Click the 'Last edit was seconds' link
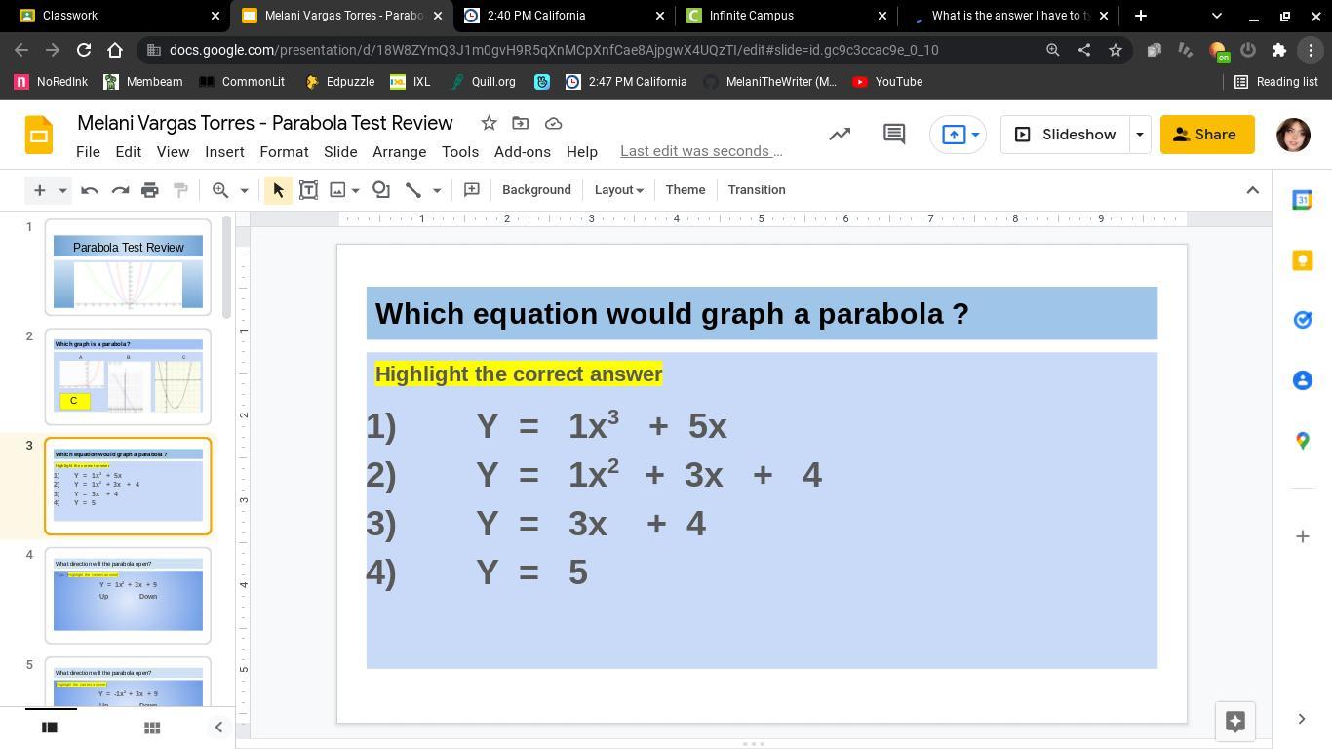The width and height of the screenshot is (1332, 749). (x=701, y=151)
